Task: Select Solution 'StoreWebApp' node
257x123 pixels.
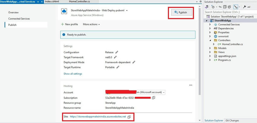Action: coord(232,17)
